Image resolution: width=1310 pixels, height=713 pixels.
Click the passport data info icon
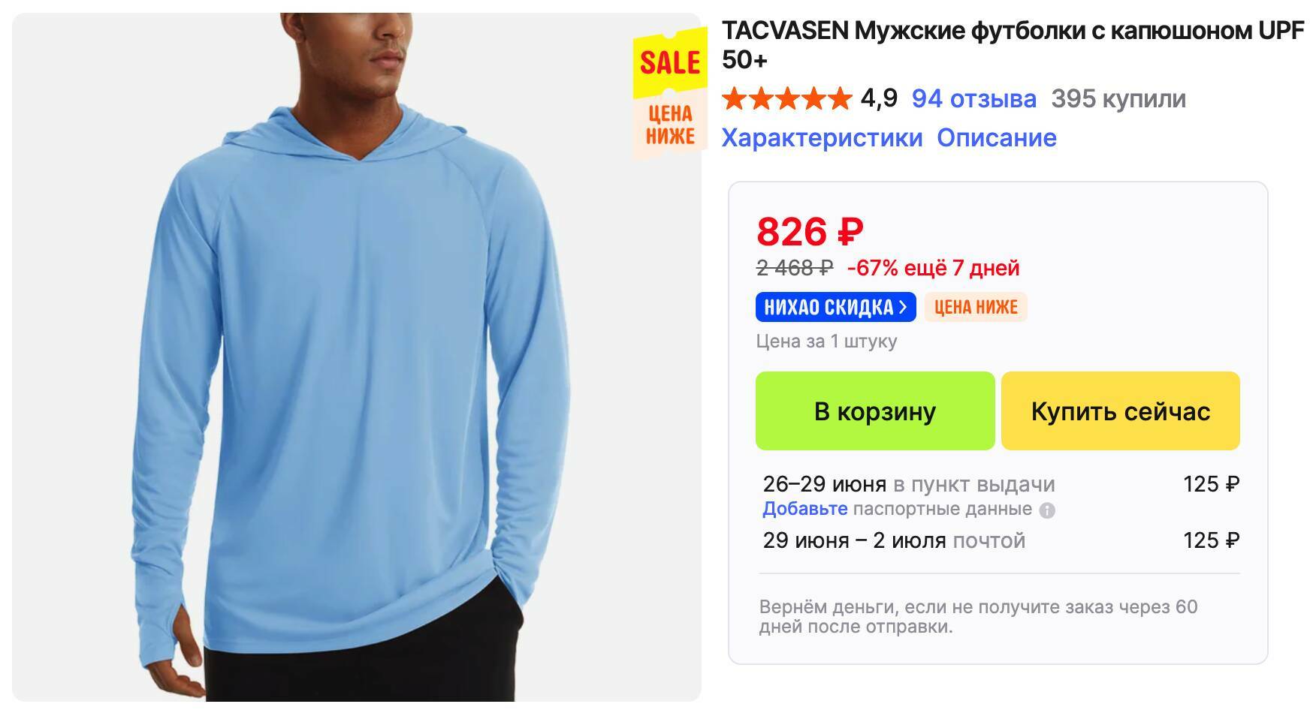pos(1046,511)
